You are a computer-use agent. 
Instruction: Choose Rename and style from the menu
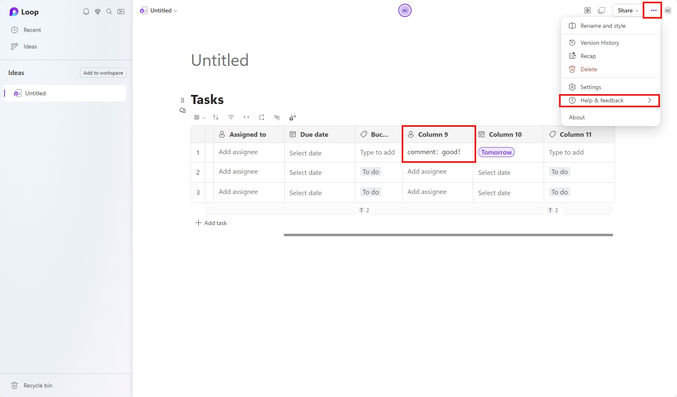[x=610, y=26]
